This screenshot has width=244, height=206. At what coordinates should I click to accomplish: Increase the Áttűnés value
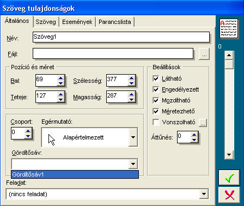click(x=194, y=135)
